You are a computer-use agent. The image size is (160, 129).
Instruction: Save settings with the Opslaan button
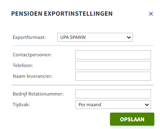[132, 119]
